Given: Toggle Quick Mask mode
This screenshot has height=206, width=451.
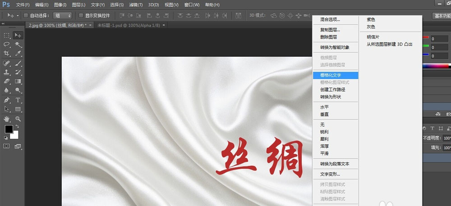Looking at the screenshot, I should point(6,146).
